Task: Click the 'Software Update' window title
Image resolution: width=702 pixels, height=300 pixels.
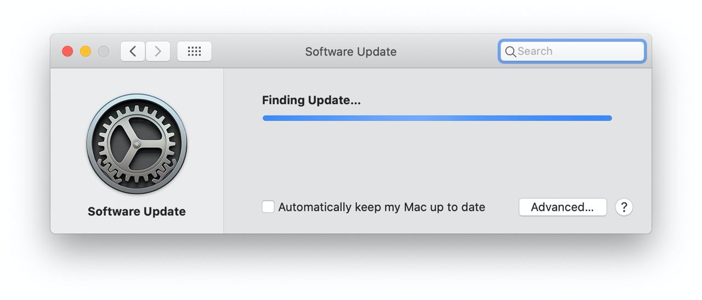Action: [x=351, y=51]
